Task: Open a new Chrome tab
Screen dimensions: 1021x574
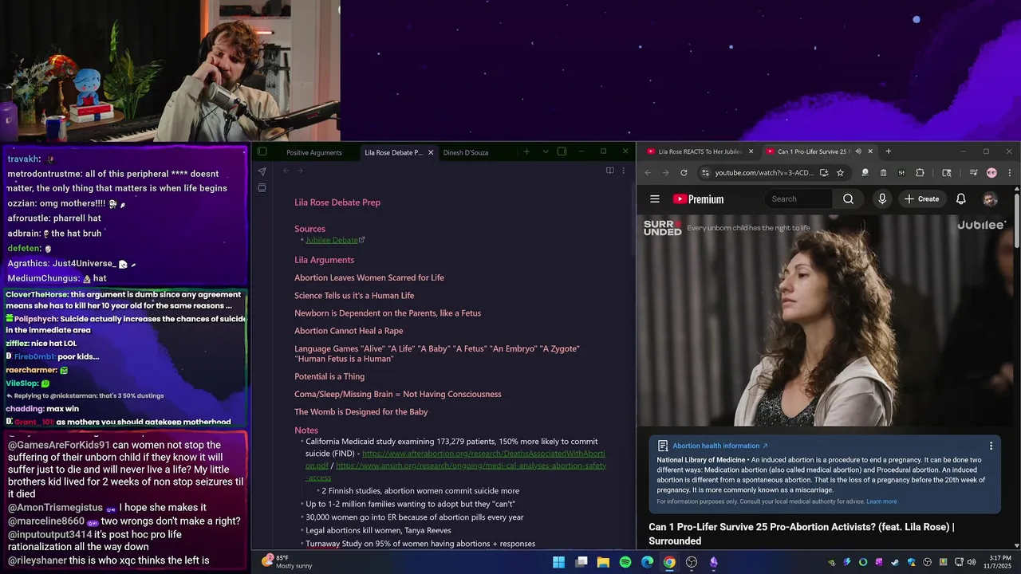Action: (x=888, y=151)
